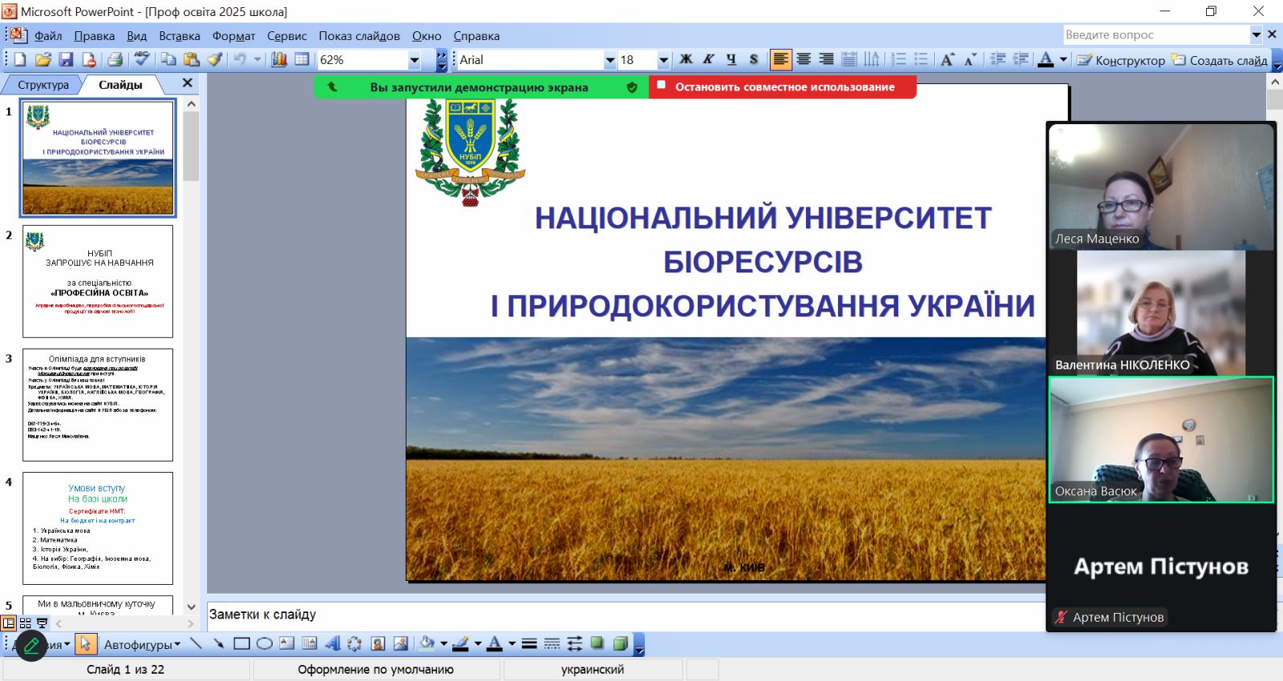Viewport: 1283px width, 681px height.
Task: Apply the fill color bucket
Action: pyautogui.click(x=427, y=643)
